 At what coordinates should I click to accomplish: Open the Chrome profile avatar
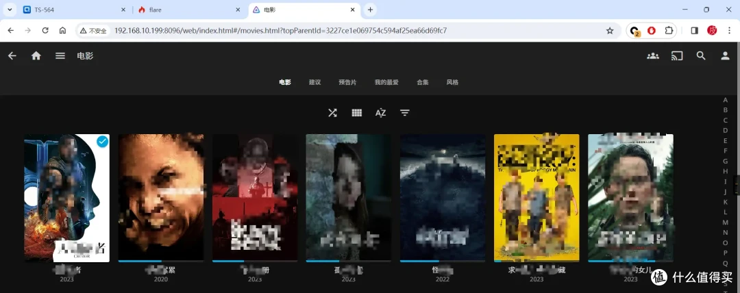712,30
